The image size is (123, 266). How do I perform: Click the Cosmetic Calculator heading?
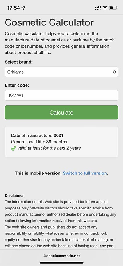49,22
